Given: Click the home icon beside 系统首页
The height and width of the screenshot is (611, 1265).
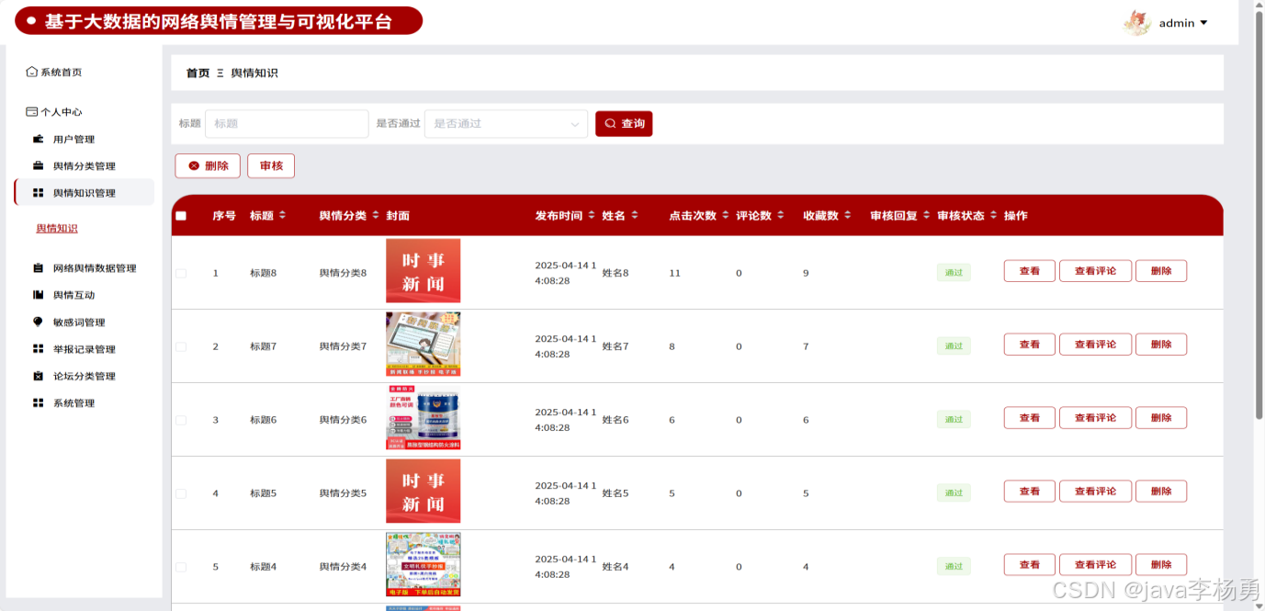Looking at the screenshot, I should pos(32,72).
